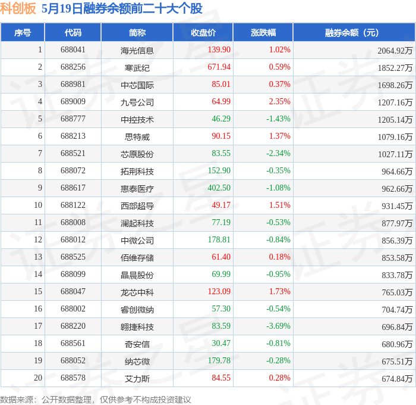Click change percentage -1.43%

[278, 119]
